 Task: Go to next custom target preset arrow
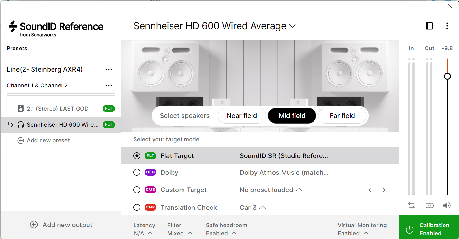[x=383, y=190]
